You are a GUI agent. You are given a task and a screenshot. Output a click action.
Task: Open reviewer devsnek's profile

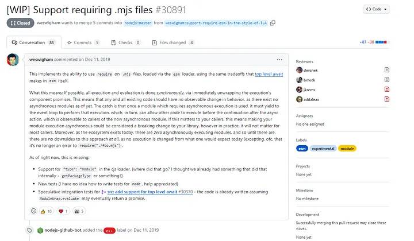point(310,71)
